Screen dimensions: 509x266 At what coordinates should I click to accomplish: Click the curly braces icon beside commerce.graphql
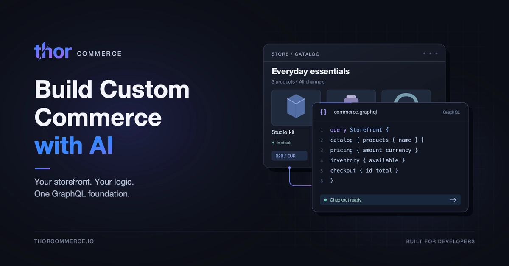coord(323,112)
